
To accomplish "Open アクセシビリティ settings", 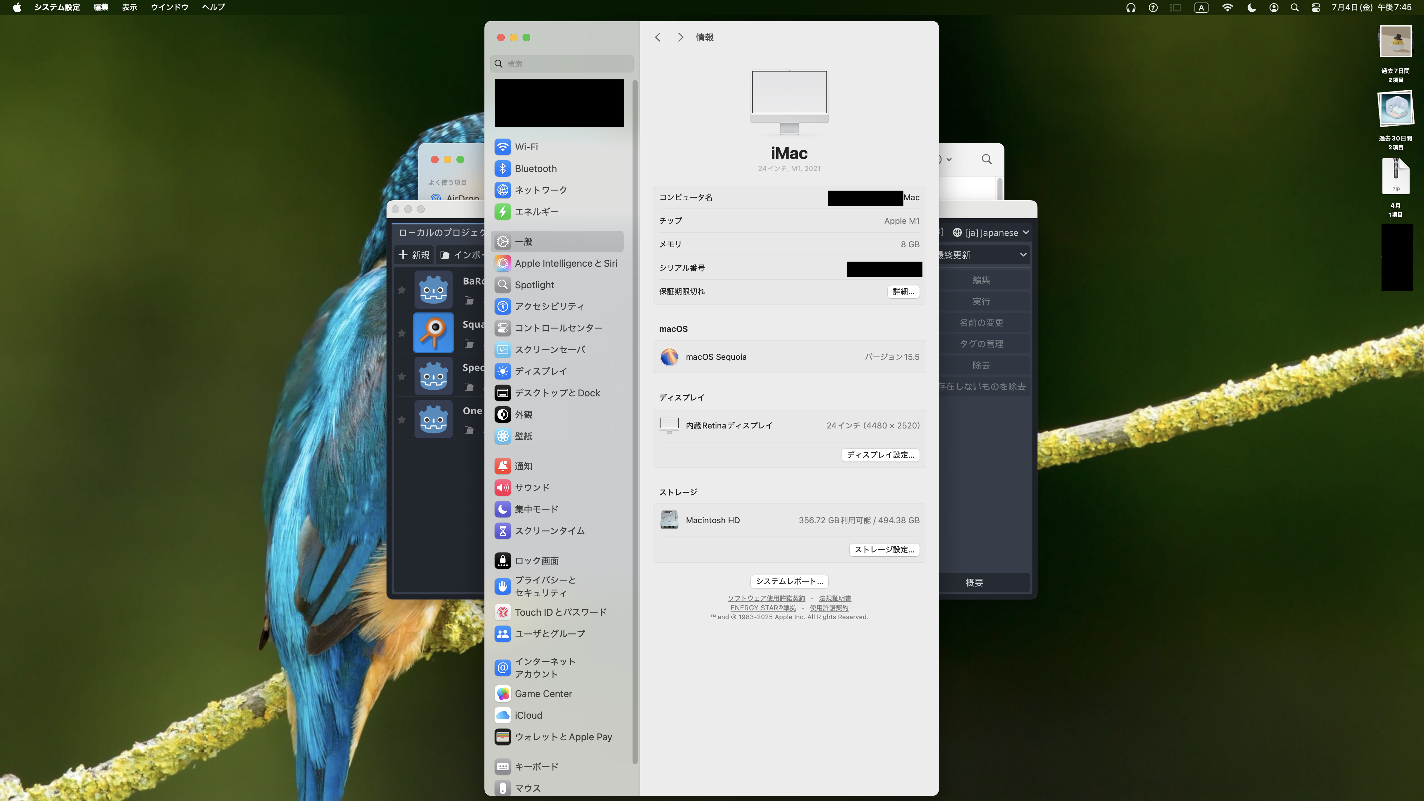I will (x=557, y=307).
